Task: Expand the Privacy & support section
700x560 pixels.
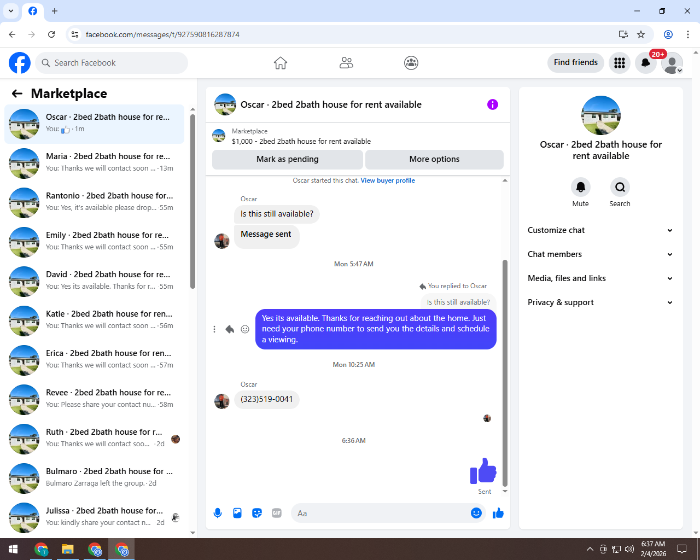Action: tap(600, 302)
